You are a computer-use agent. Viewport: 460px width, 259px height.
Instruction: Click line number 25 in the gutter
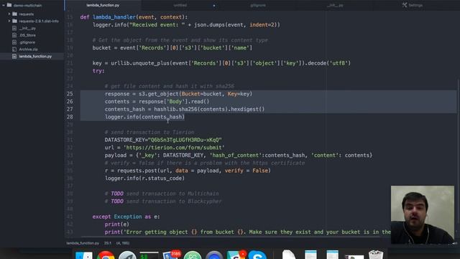point(70,94)
